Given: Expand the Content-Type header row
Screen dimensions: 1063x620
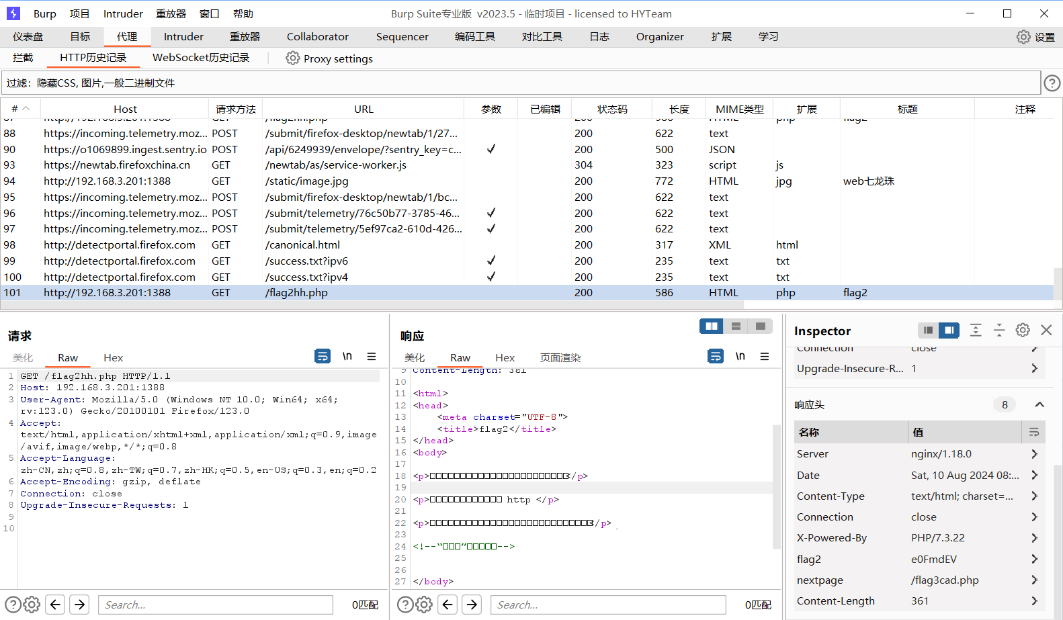Looking at the screenshot, I should click(1034, 496).
